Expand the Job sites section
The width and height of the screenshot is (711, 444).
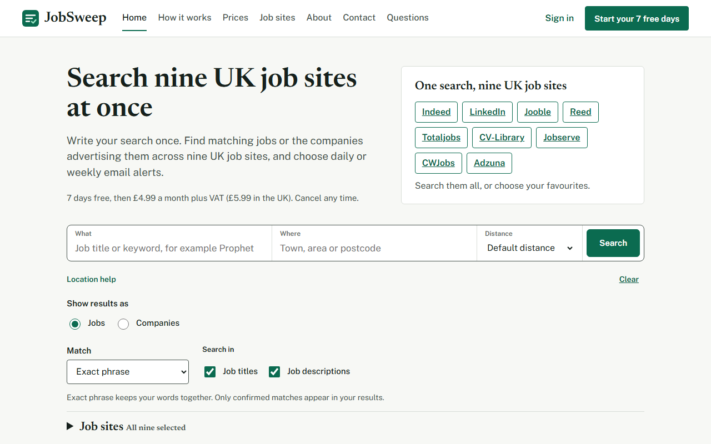pos(126,426)
